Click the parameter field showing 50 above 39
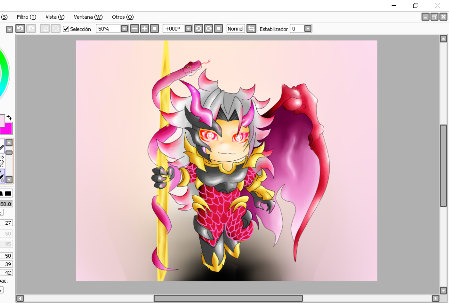 click(6, 256)
